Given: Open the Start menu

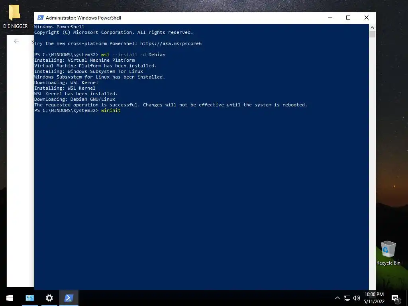Looking at the screenshot, I should (x=10, y=298).
